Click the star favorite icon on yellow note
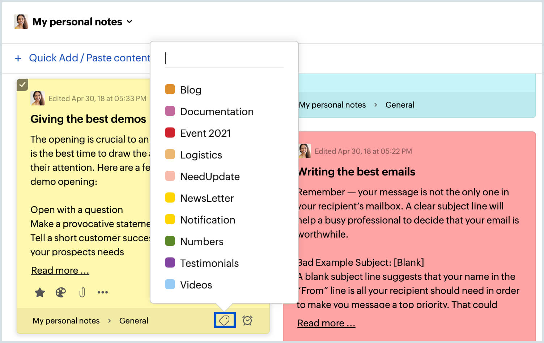This screenshot has width=544, height=343. [x=40, y=292]
